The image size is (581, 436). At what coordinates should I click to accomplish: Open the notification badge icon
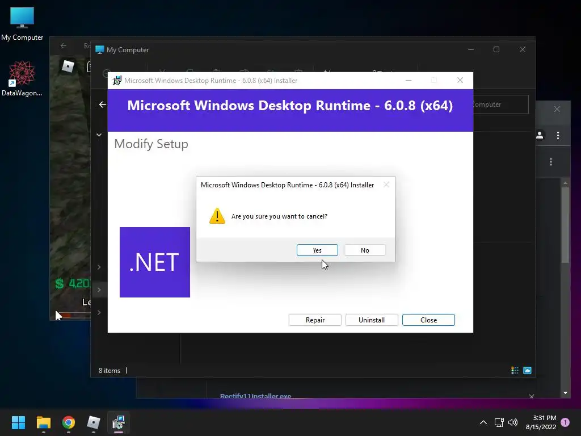click(565, 422)
